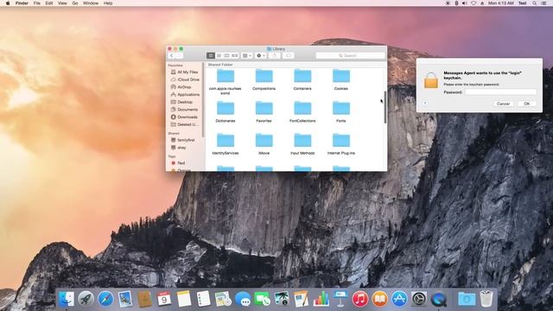Open the File menu
The image size is (553, 311).
point(36,3)
